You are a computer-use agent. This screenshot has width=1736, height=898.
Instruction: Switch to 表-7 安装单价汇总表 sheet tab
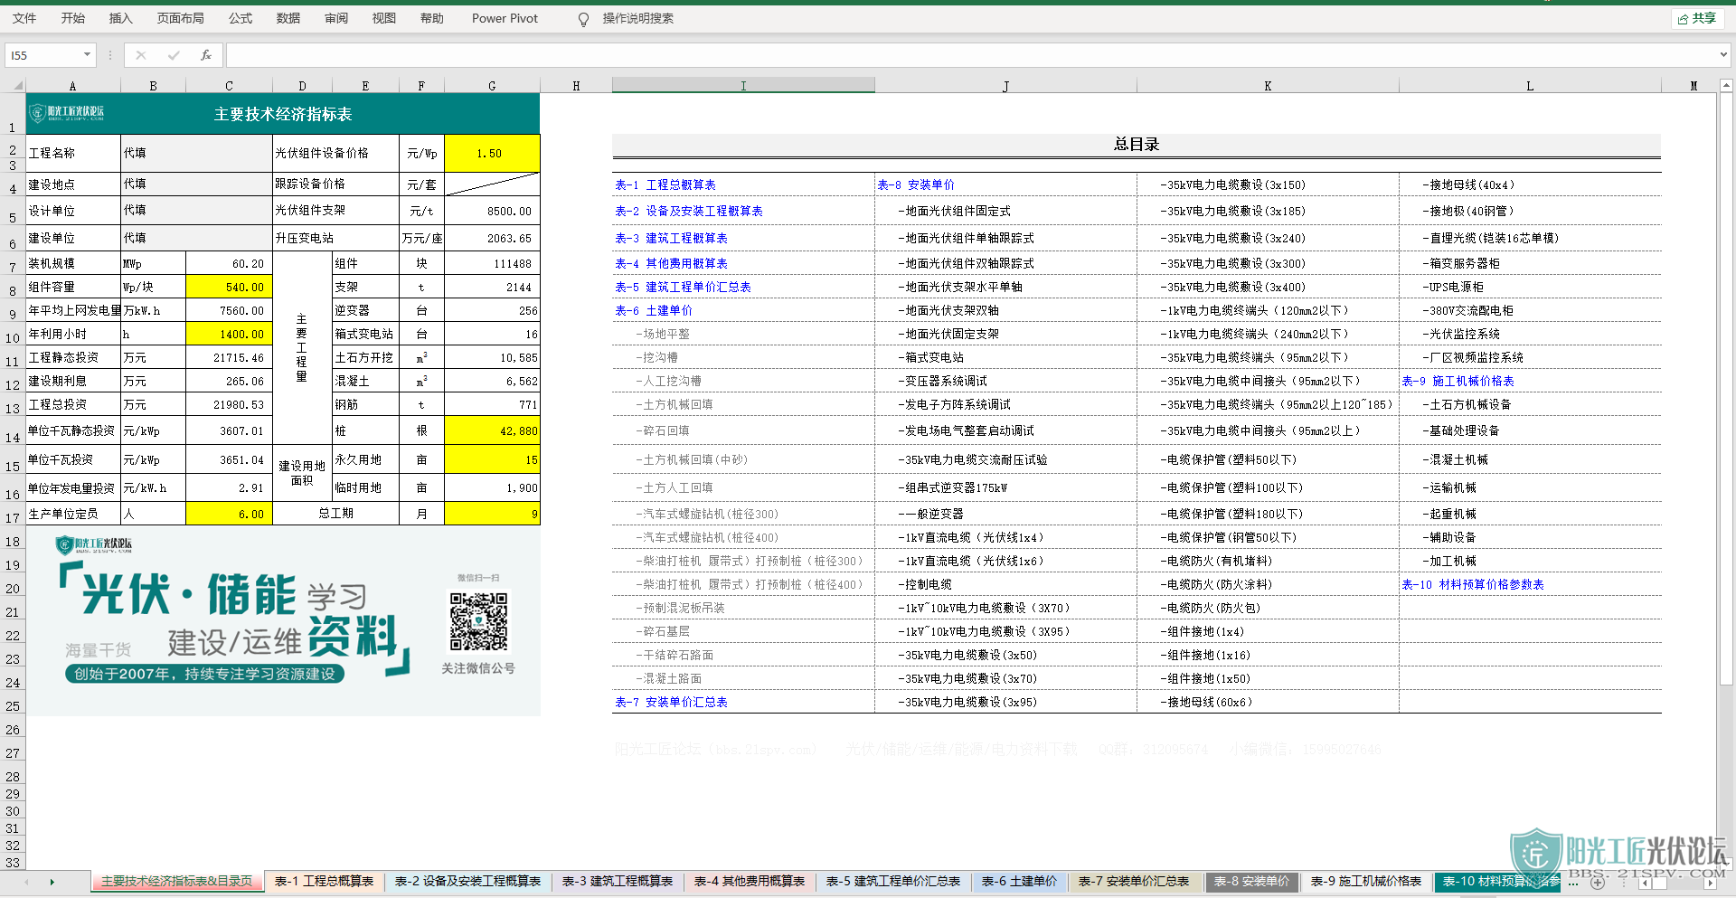click(1134, 882)
